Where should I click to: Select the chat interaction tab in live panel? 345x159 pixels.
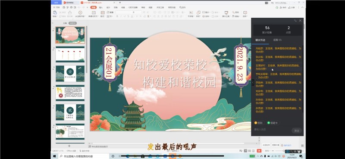point(260,40)
